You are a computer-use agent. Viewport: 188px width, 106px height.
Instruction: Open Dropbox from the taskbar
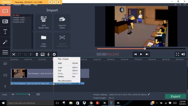click(x=84, y=103)
